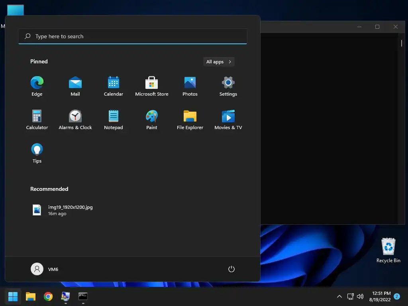Open the VM6 user account menu
Image resolution: width=408 pixels, height=306 pixels.
click(45, 269)
